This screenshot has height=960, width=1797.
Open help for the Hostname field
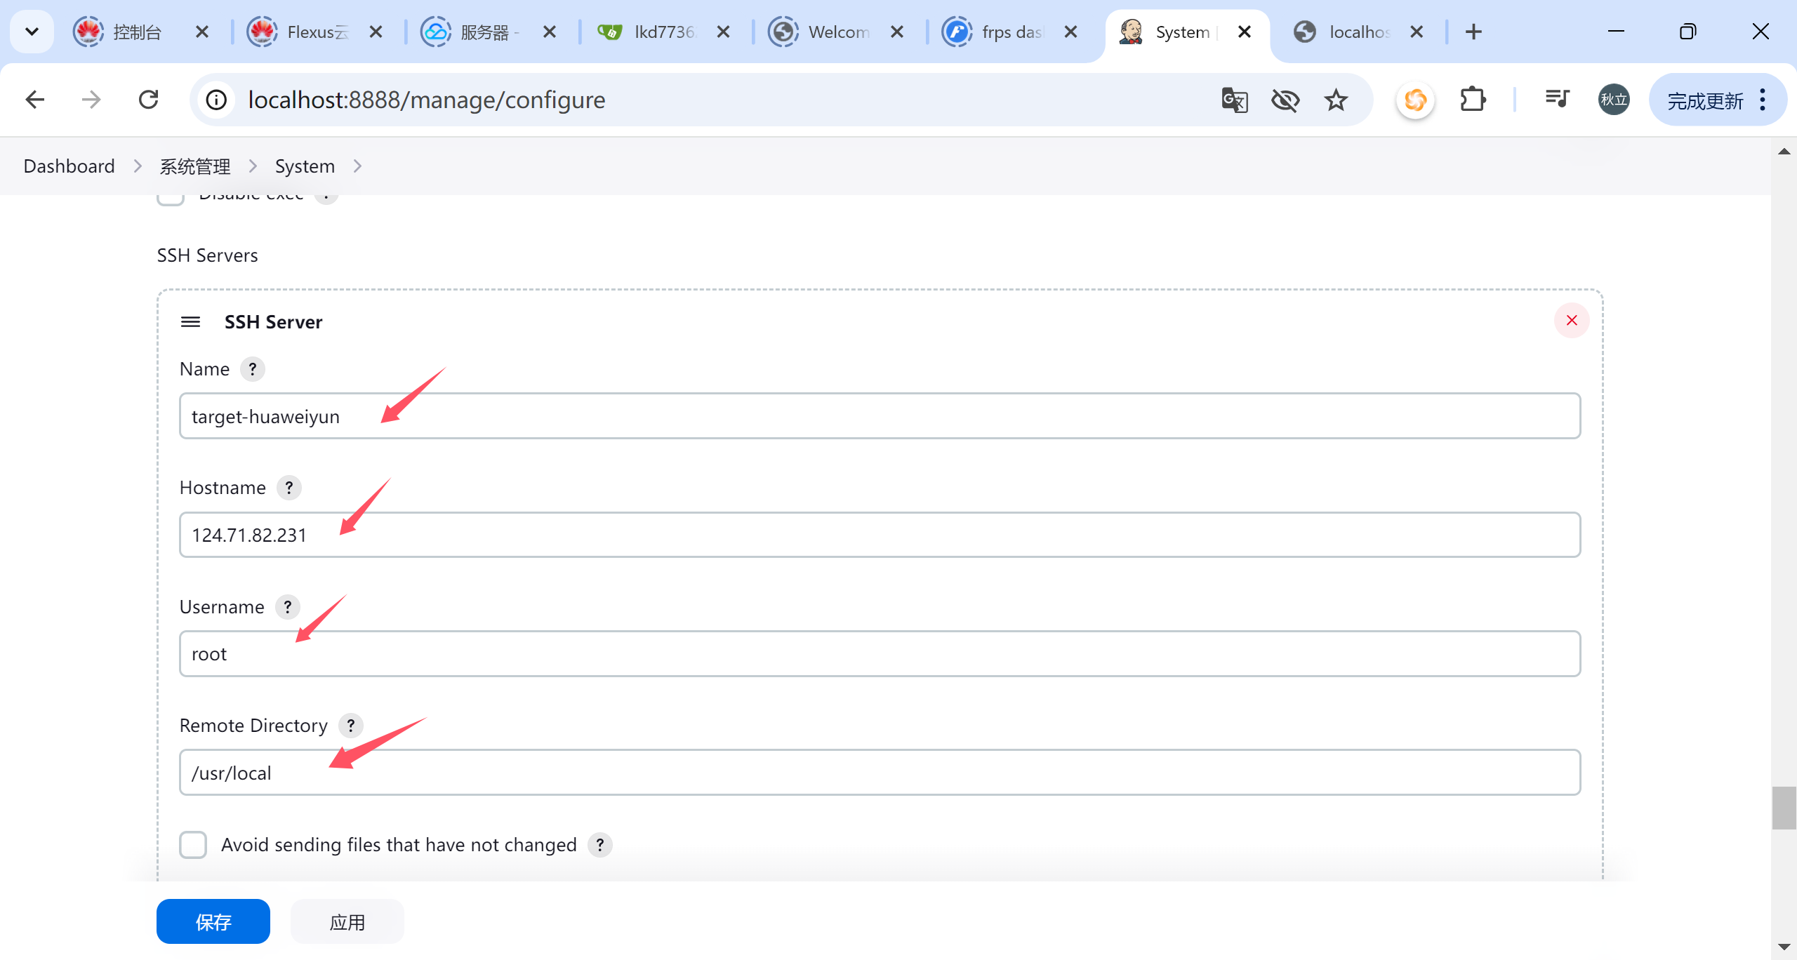click(x=289, y=488)
